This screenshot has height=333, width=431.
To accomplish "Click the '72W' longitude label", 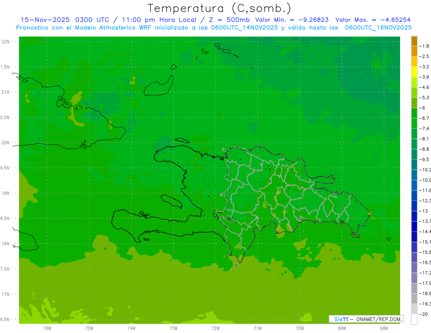I will (x=215, y=328).
